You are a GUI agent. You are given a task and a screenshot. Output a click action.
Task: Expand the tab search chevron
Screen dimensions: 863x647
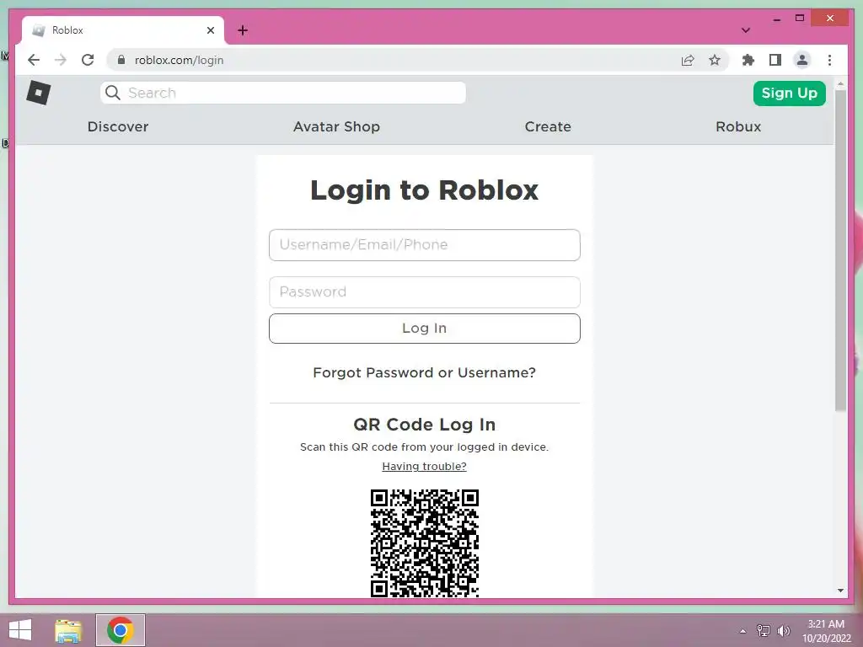point(745,30)
